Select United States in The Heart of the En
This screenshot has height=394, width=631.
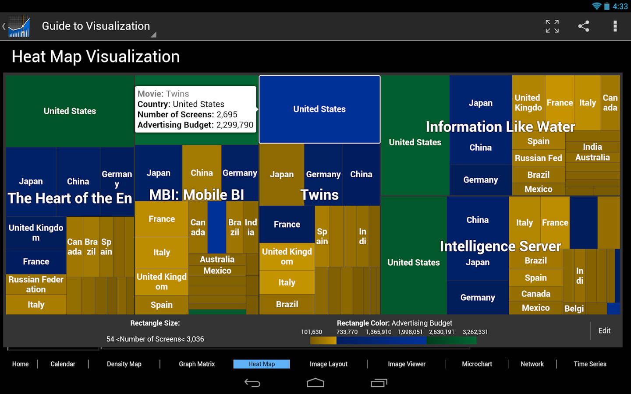coord(70,111)
